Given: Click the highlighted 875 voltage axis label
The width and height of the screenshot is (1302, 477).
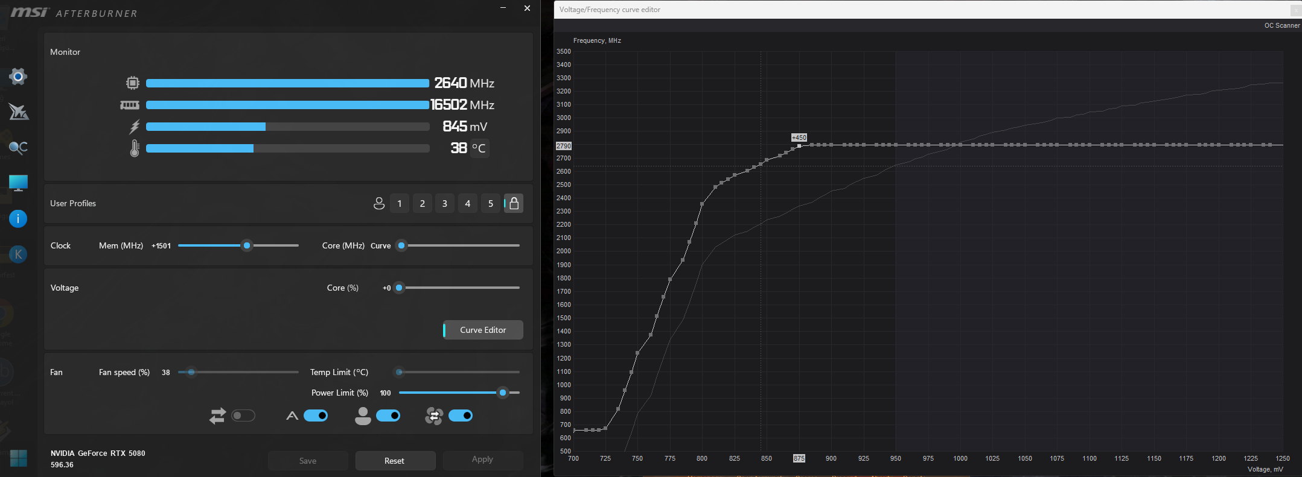Looking at the screenshot, I should click(x=799, y=458).
